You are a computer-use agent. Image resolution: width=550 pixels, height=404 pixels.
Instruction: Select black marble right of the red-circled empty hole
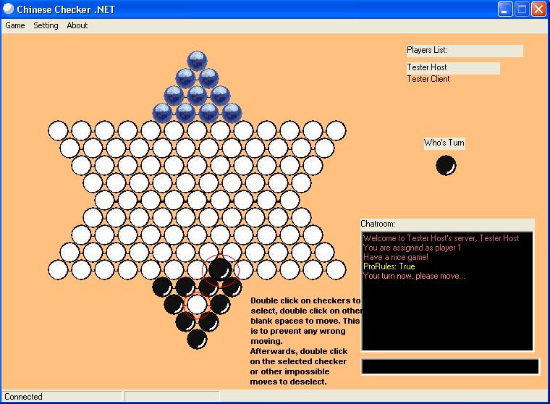(x=220, y=304)
